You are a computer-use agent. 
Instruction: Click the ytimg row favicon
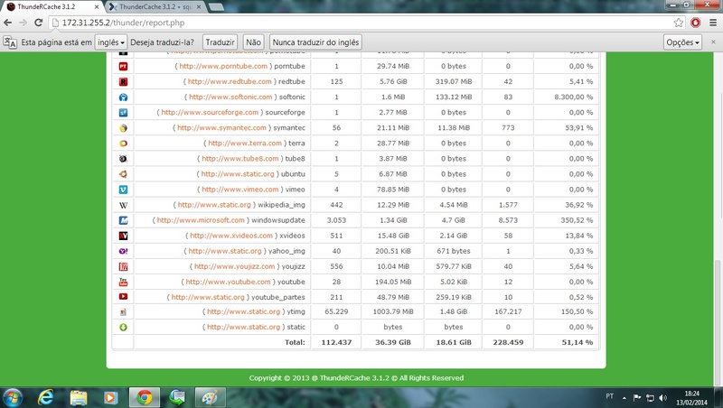pyautogui.click(x=123, y=312)
